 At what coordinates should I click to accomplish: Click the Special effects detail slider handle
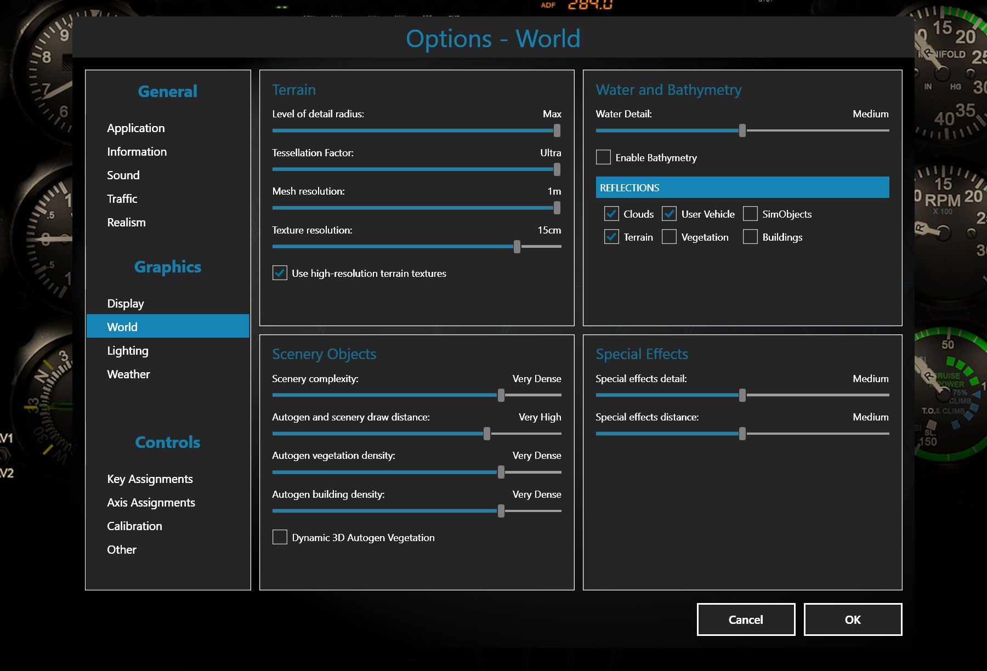pos(742,395)
